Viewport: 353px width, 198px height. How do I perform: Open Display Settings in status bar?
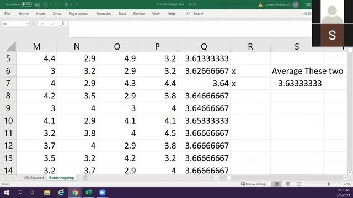[254, 184]
